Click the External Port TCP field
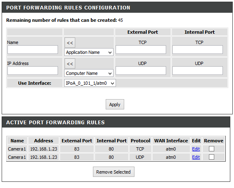This screenshot has height=188, width=234. pos(141,50)
